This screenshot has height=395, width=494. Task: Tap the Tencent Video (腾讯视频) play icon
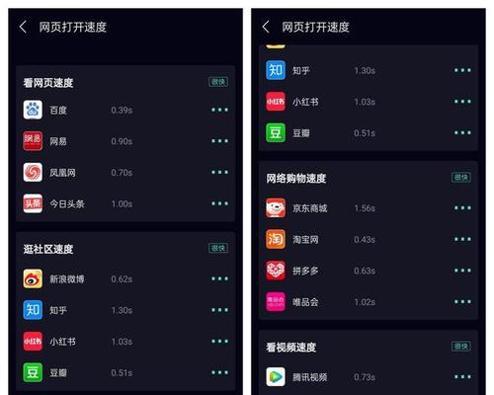276,377
